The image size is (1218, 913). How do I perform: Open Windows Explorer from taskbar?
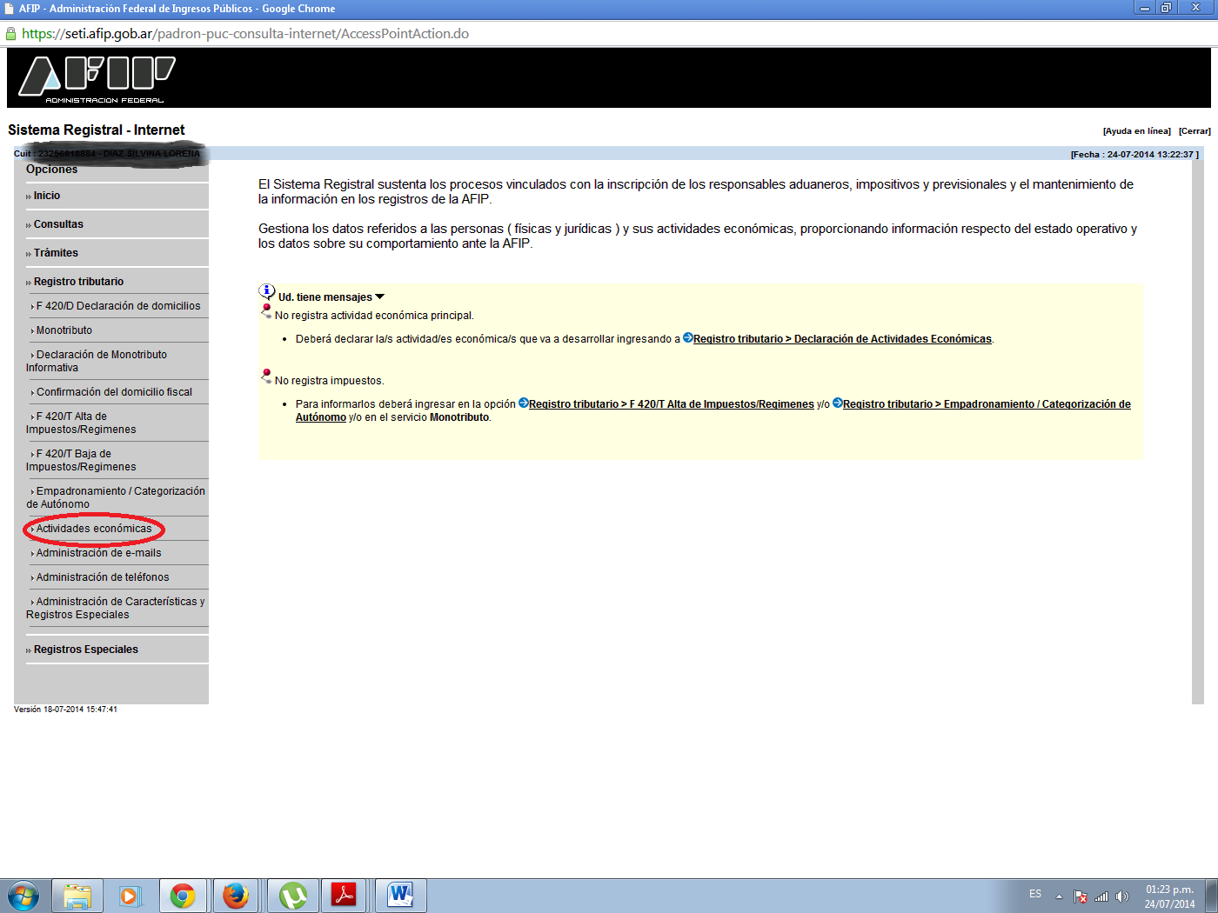(77, 896)
